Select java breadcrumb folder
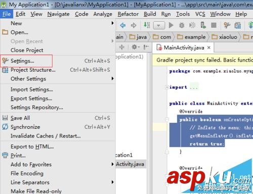Viewport: 253px width, 194px height. [138, 37]
